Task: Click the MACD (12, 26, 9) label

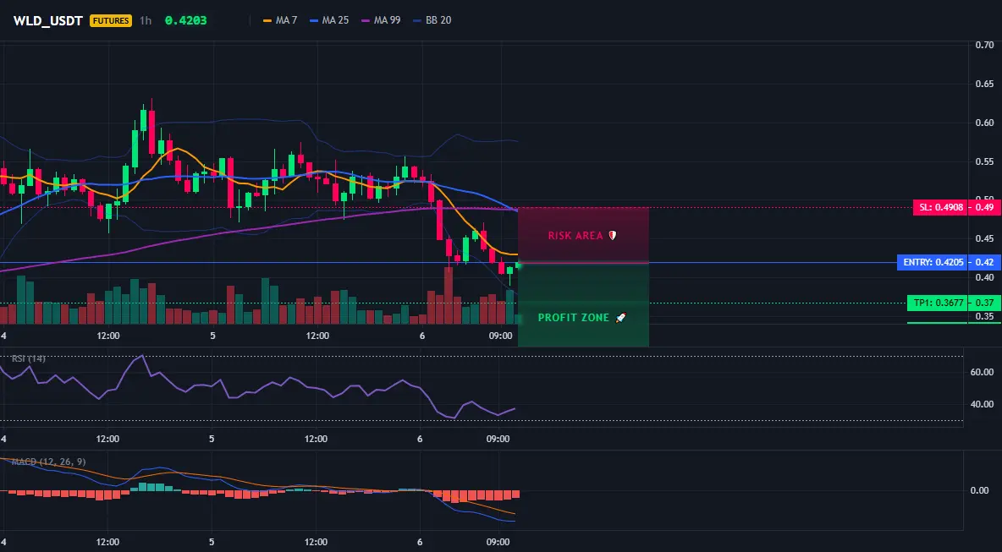Action: coord(48,462)
